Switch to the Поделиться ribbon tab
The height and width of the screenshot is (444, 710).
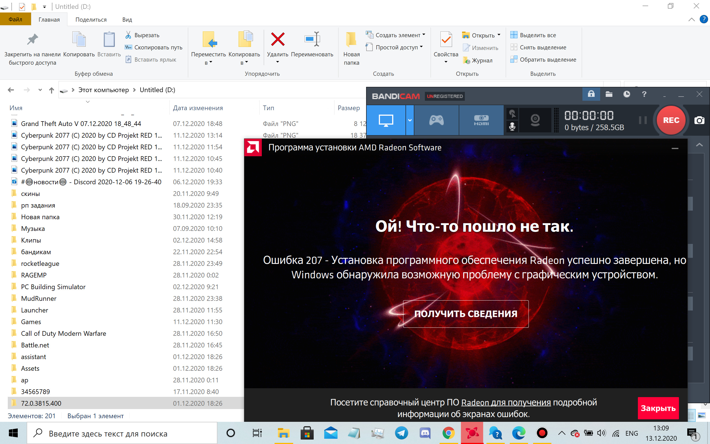click(91, 19)
